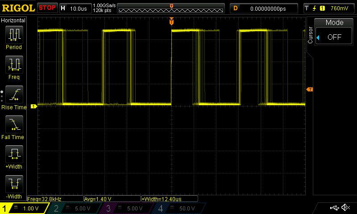The image size is (357, 214).
Task: Enable channel 3 at 5.00 V
Action: point(128,208)
